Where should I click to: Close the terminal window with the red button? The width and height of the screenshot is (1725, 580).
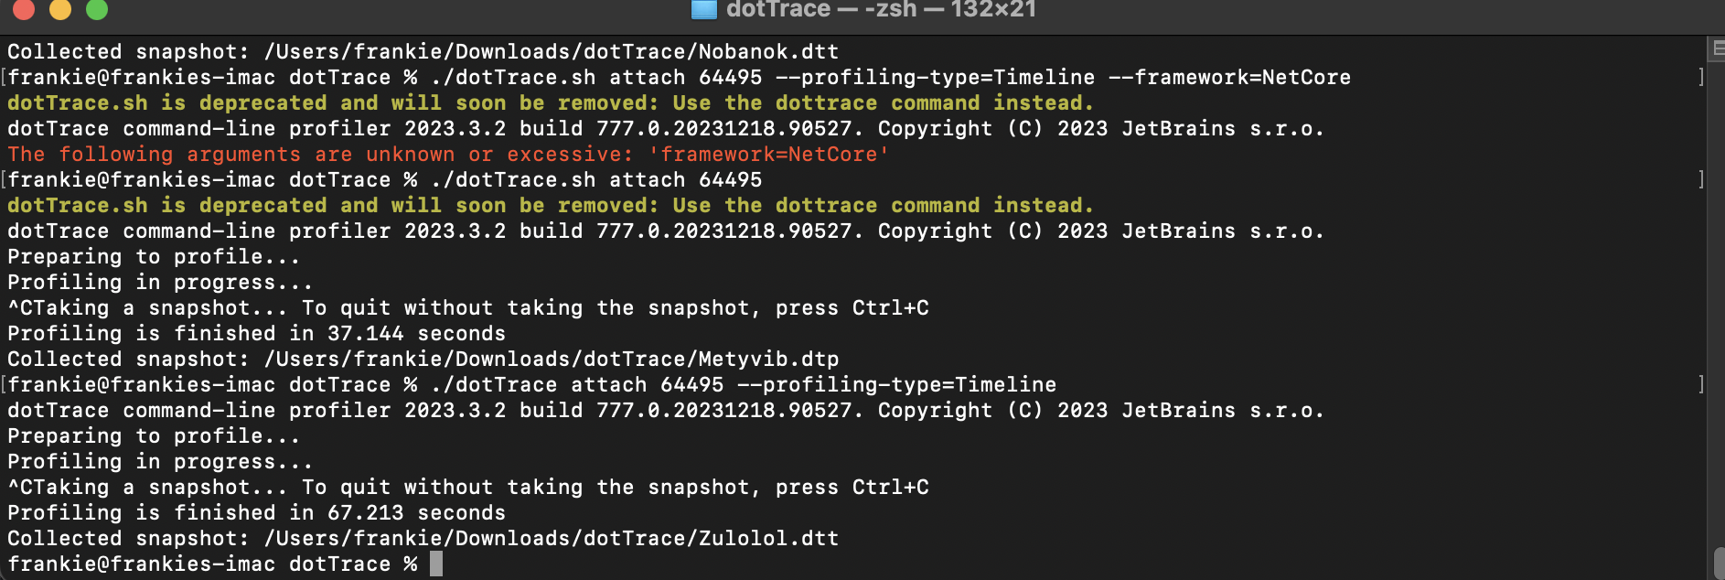(x=23, y=8)
